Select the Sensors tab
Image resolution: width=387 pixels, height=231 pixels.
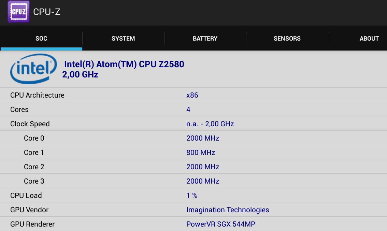point(287,39)
